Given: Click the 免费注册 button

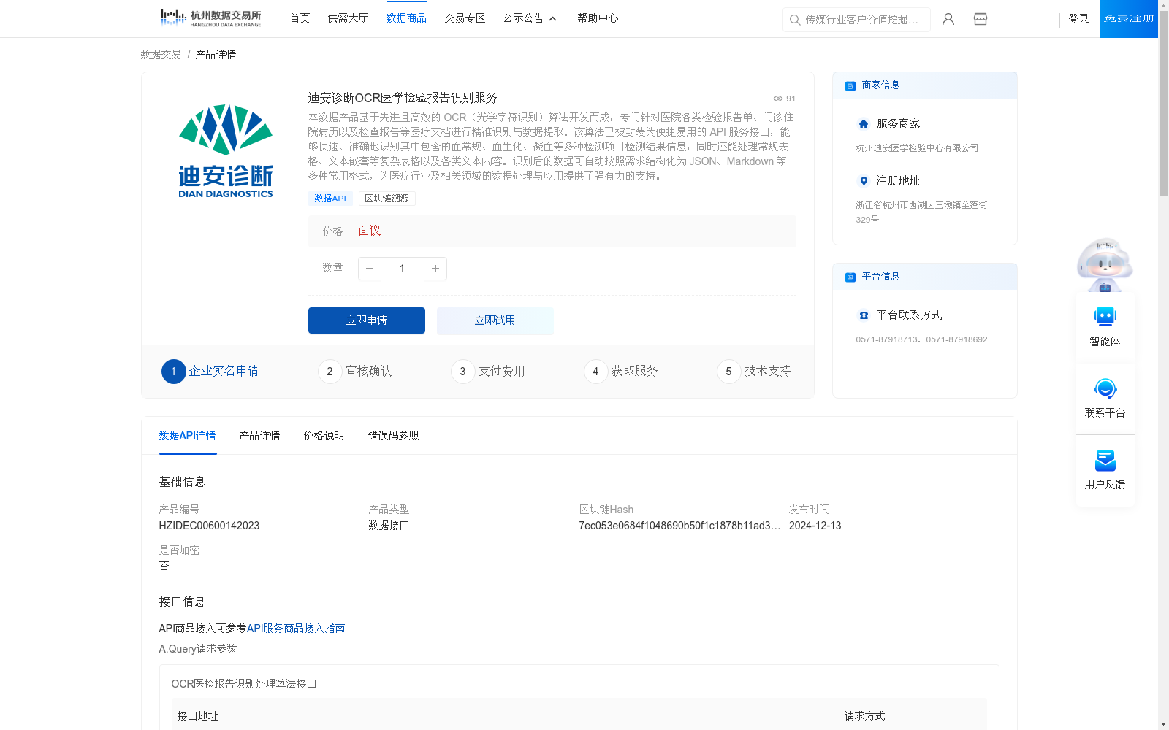Looking at the screenshot, I should [x=1129, y=19].
